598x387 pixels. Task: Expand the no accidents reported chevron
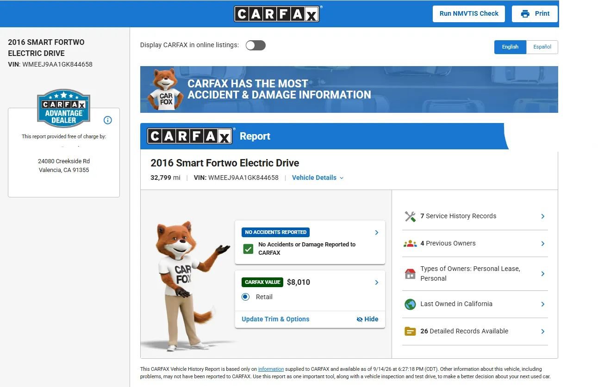[x=377, y=233]
